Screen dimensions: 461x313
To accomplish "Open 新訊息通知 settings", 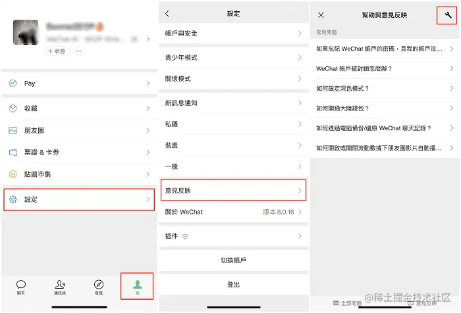I will tap(233, 103).
